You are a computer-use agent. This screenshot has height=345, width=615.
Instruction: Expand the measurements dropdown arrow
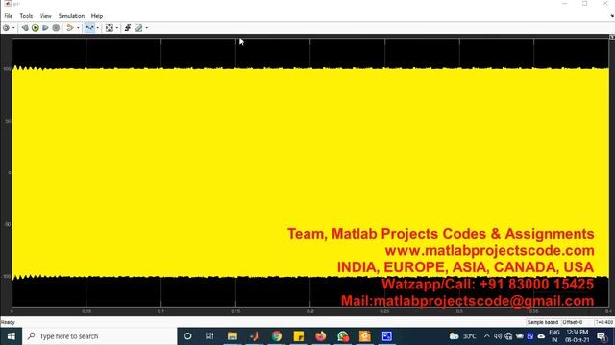pyautogui.click(x=147, y=28)
